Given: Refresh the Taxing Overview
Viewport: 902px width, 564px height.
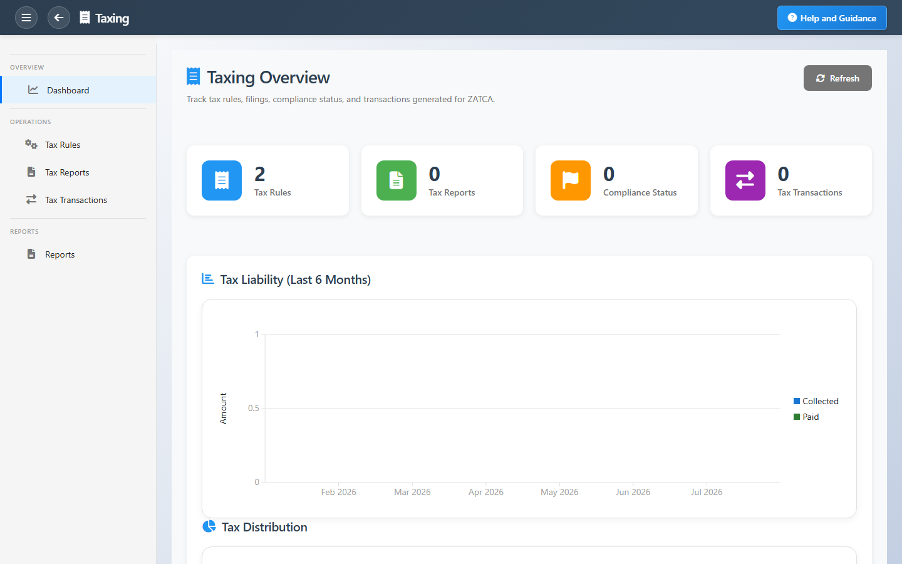Looking at the screenshot, I should click(837, 78).
